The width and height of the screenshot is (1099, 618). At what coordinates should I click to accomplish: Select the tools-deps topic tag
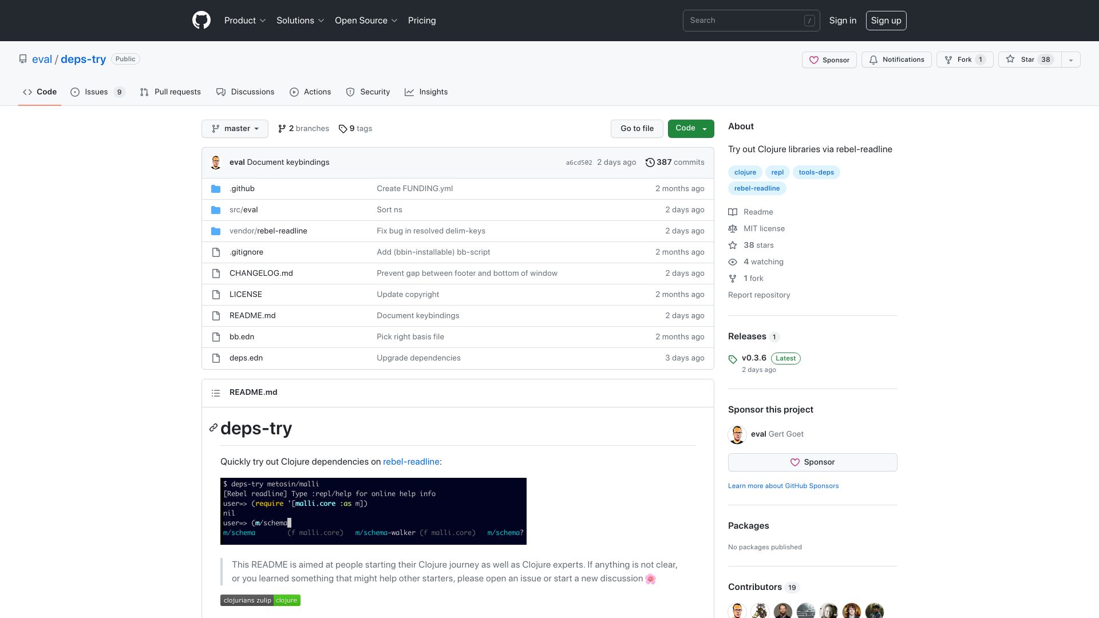tap(816, 172)
